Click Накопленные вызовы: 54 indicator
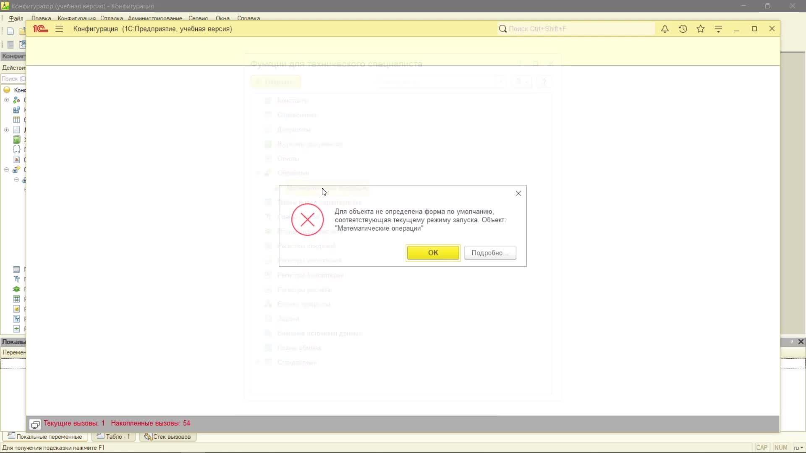 point(150,423)
